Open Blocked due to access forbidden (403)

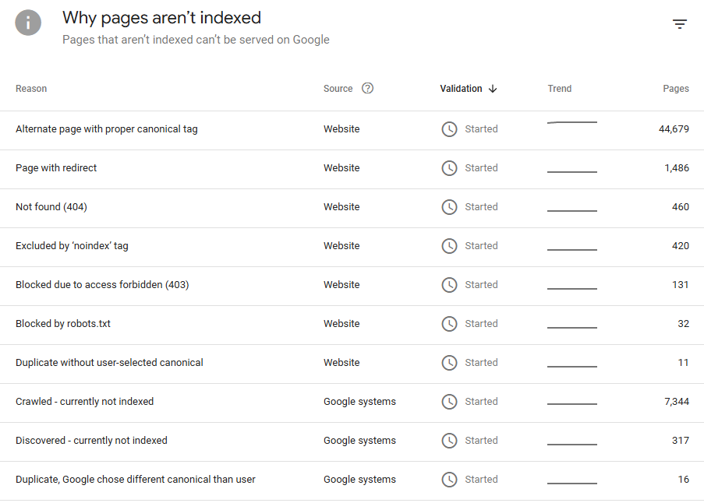coord(102,285)
